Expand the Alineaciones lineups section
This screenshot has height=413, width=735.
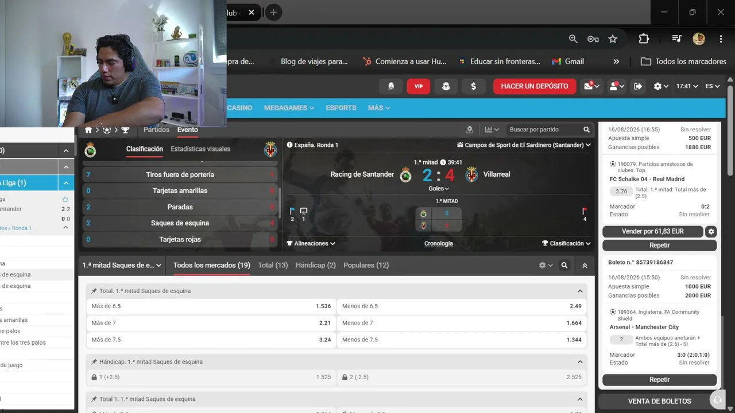(x=311, y=243)
